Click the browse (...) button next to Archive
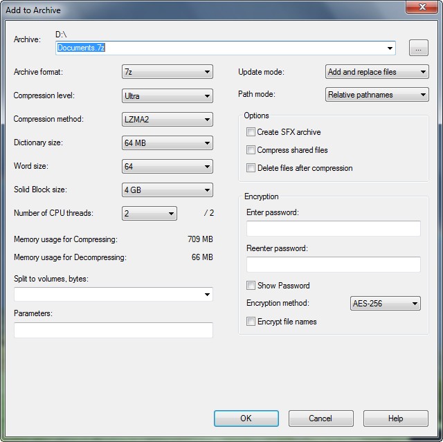Image resolution: width=443 pixels, height=442 pixels. 418,48
